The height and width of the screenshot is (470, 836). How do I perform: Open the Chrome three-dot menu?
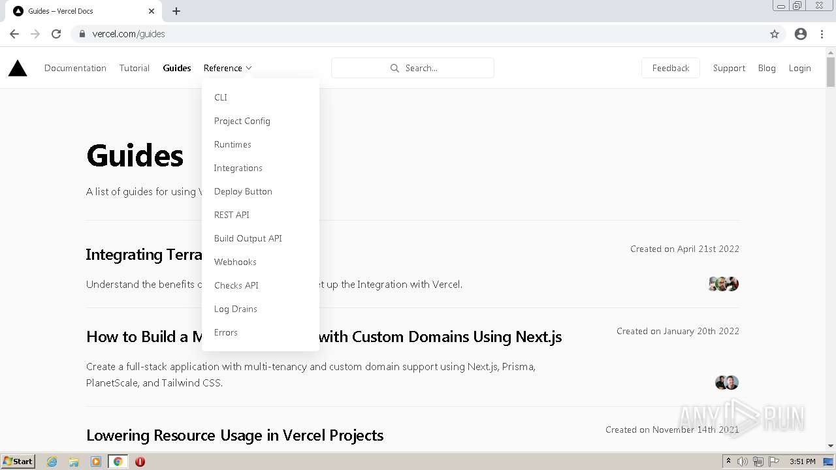tap(822, 34)
